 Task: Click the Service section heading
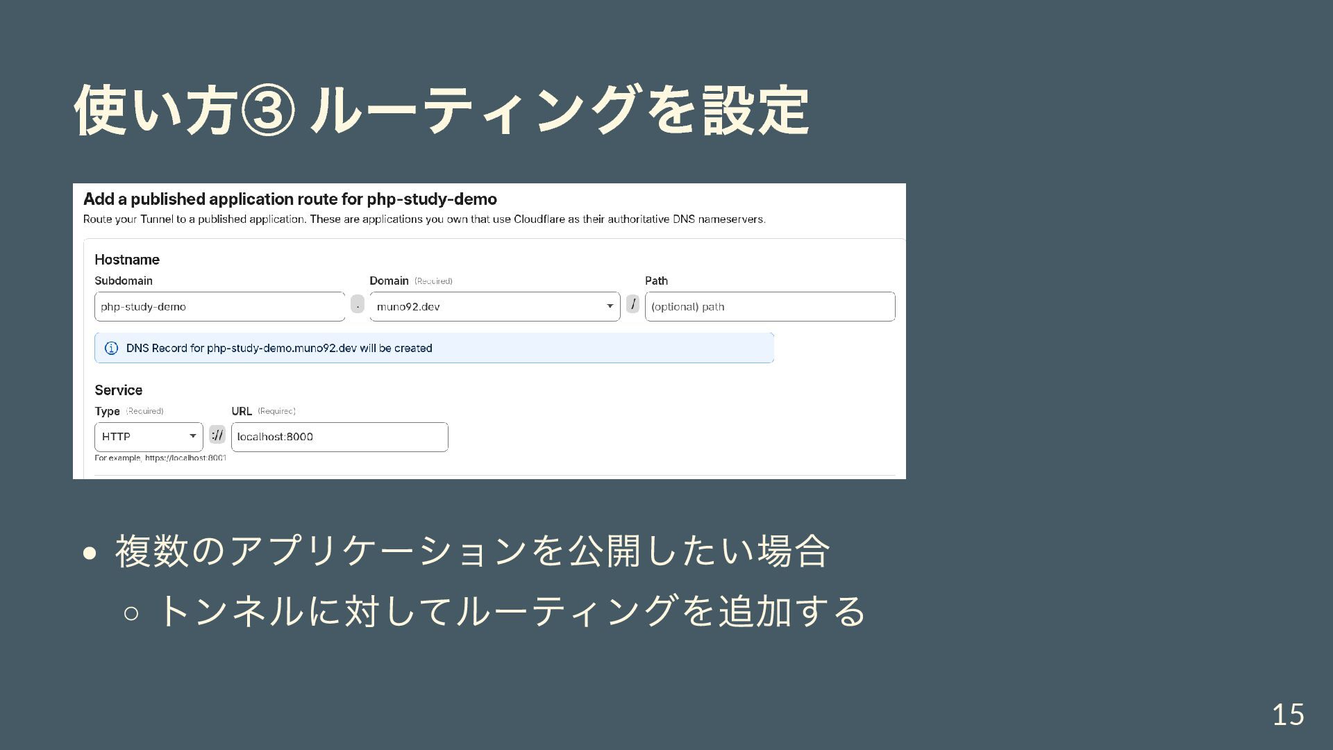[119, 390]
